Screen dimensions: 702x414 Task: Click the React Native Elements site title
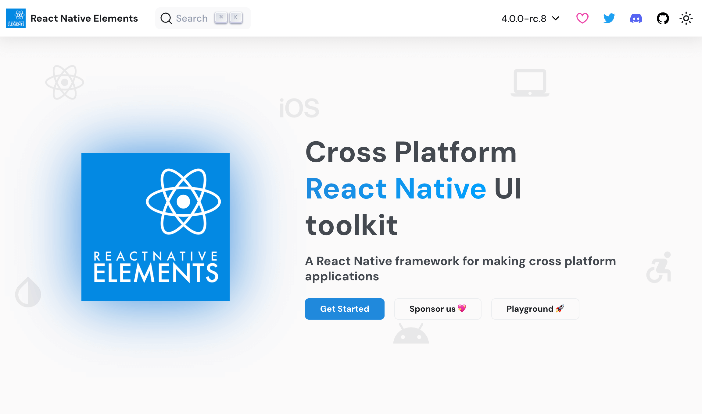point(84,18)
